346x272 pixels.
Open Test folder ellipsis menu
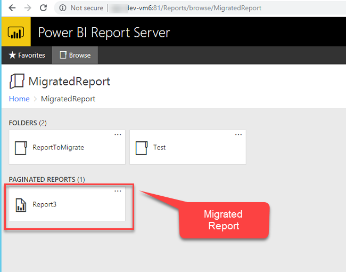[x=238, y=134]
